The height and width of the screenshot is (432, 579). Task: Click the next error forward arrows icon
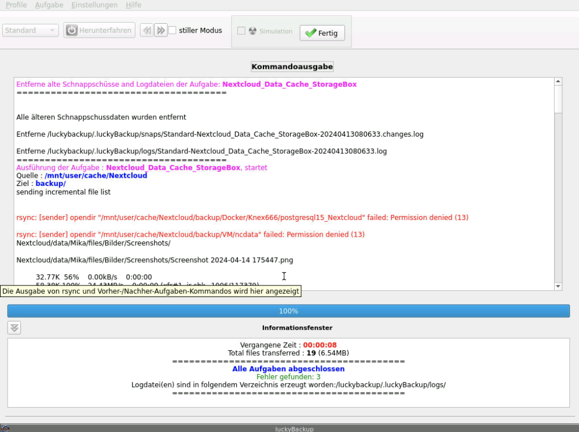click(161, 30)
